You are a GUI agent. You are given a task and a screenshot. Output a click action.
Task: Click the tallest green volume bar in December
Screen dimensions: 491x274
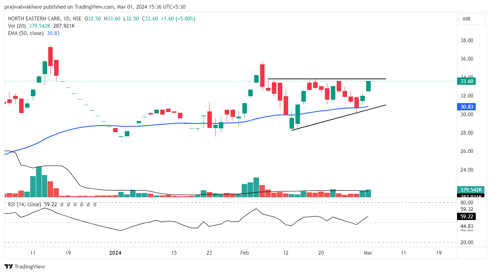(x=38, y=182)
